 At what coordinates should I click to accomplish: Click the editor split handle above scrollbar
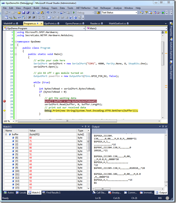point(163,32)
